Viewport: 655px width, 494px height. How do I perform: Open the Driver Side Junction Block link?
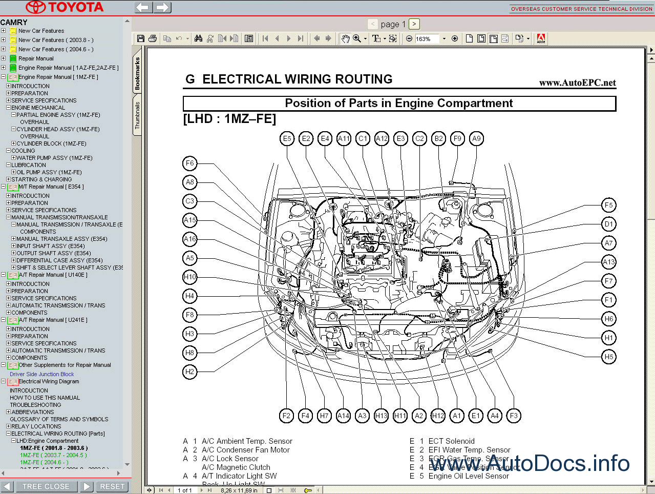[42, 374]
